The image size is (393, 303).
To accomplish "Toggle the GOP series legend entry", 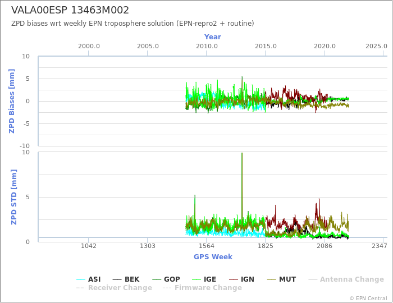I will click(x=166, y=279).
